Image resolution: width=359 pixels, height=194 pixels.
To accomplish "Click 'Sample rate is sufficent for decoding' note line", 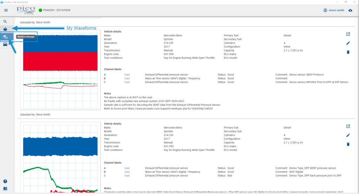I will tap(162, 105).
